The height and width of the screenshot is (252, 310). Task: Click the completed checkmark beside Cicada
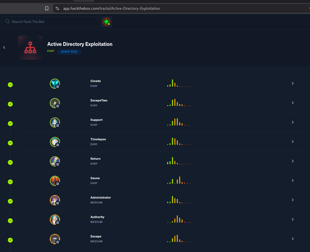(10, 85)
